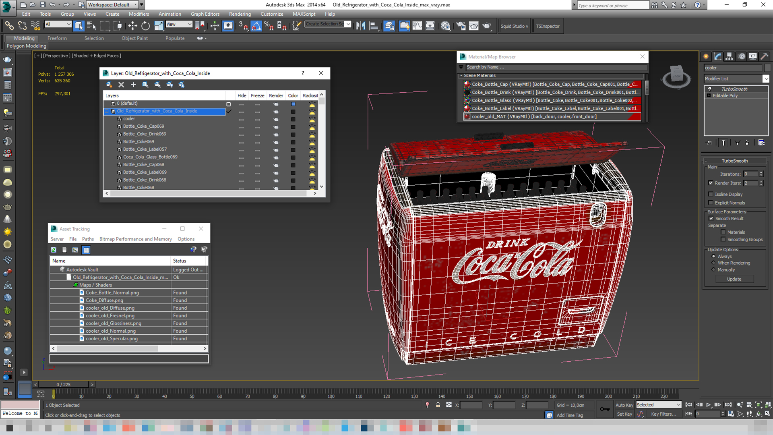
Task: Open Select by Name dialog icon
Action: 91,26
